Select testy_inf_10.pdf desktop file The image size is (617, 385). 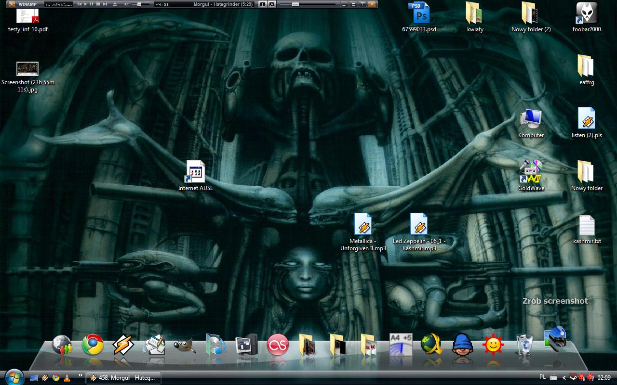27,19
